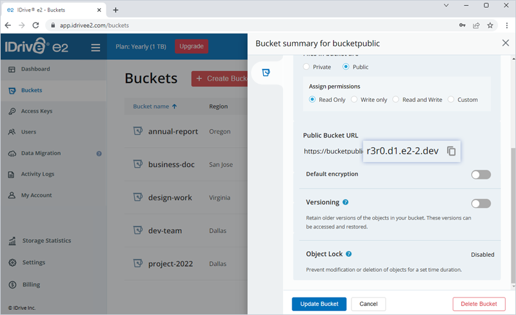This screenshot has height=315, width=516.
Task: Open the annual-report bucket
Action: pos(173,132)
